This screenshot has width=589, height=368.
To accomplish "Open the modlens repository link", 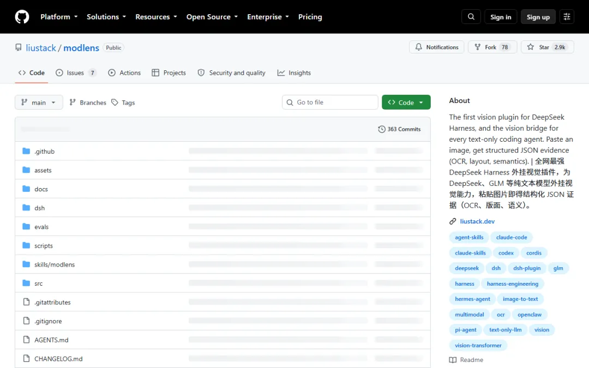I will (x=81, y=47).
